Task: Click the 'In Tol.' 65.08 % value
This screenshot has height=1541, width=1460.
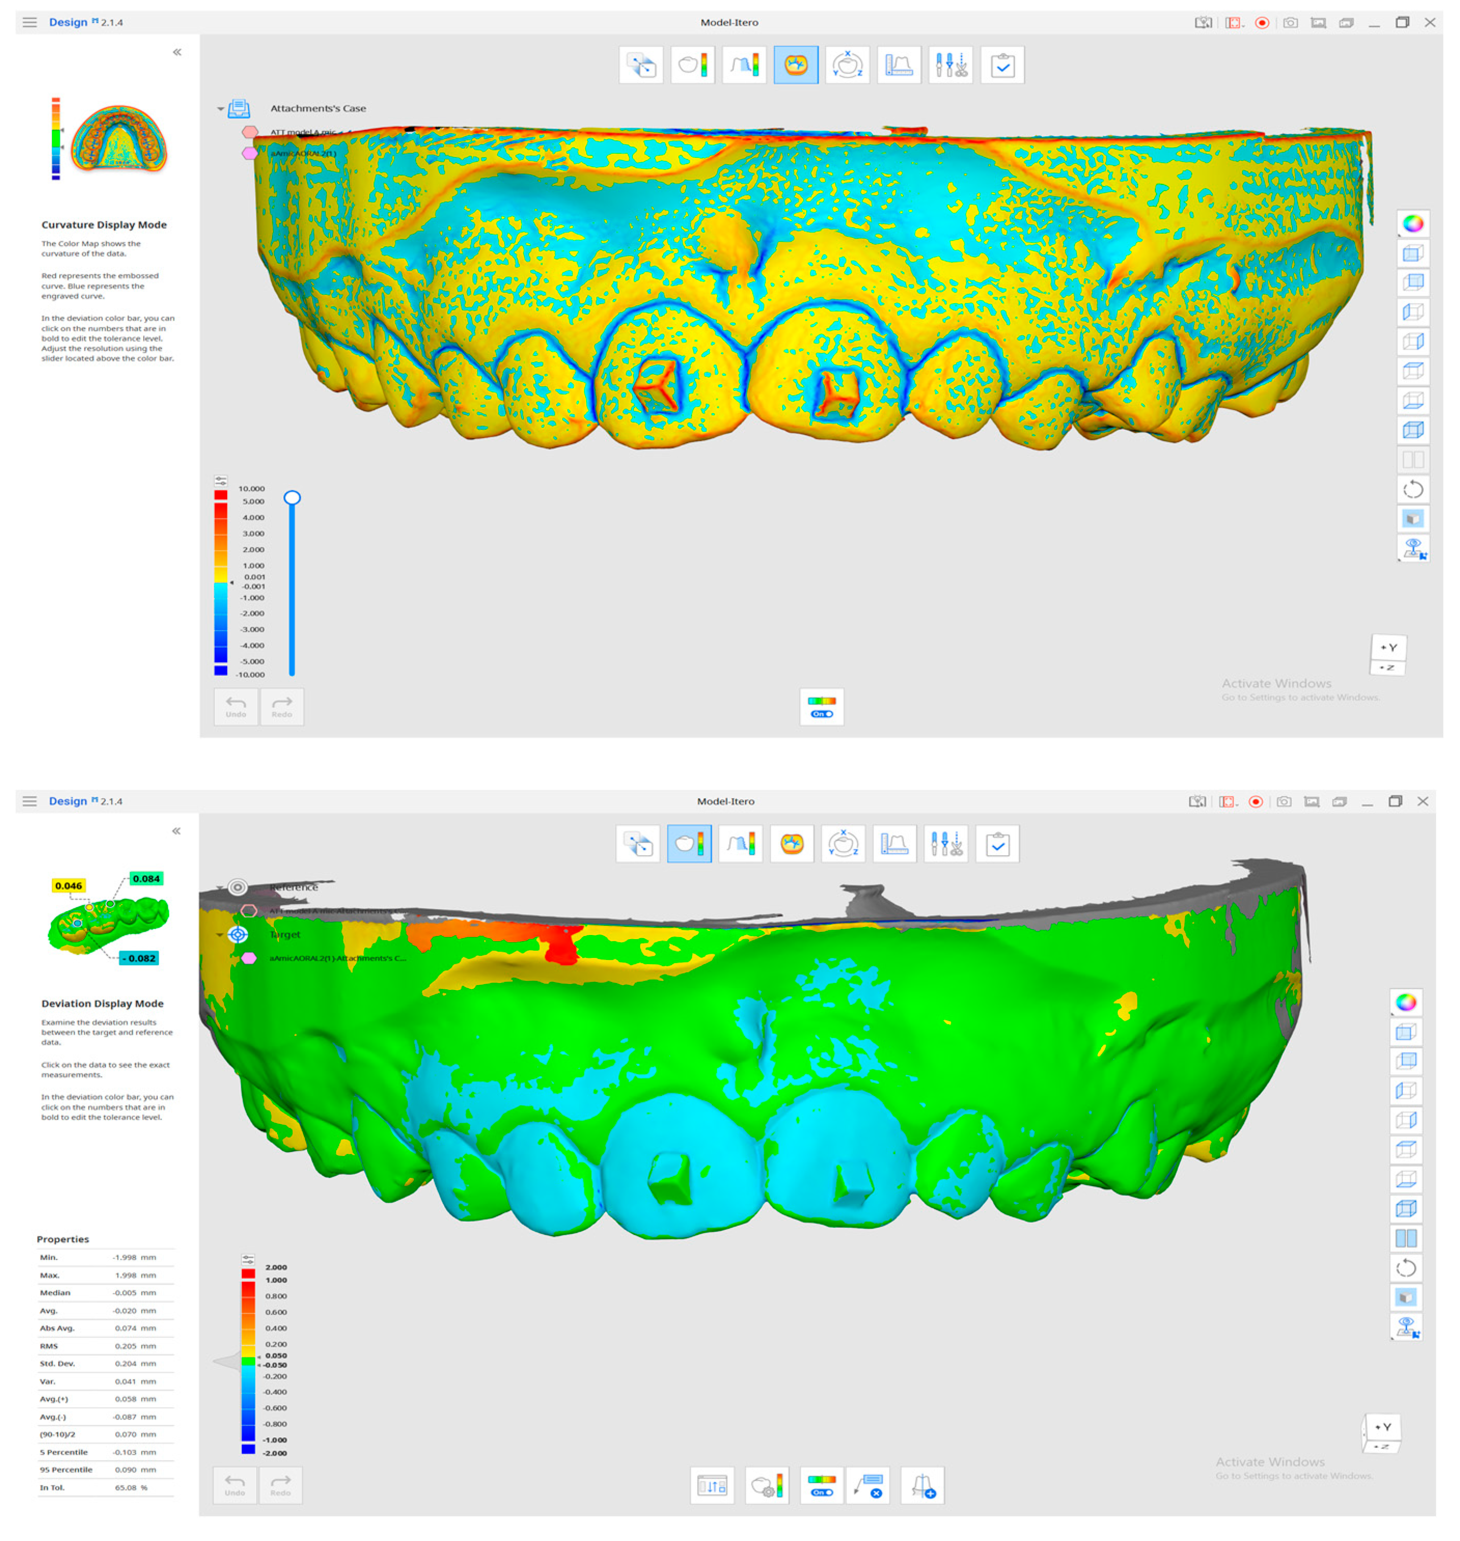Action: click(x=131, y=1487)
